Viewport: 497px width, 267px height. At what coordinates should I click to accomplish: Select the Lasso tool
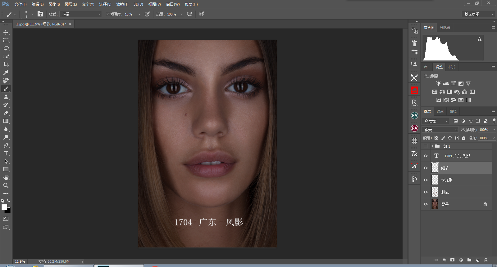coord(6,48)
